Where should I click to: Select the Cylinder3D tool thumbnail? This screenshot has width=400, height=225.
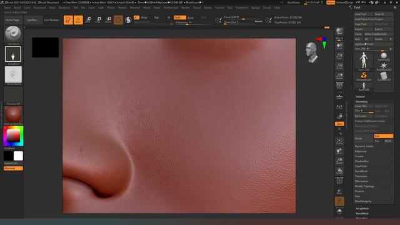click(383, 76)
